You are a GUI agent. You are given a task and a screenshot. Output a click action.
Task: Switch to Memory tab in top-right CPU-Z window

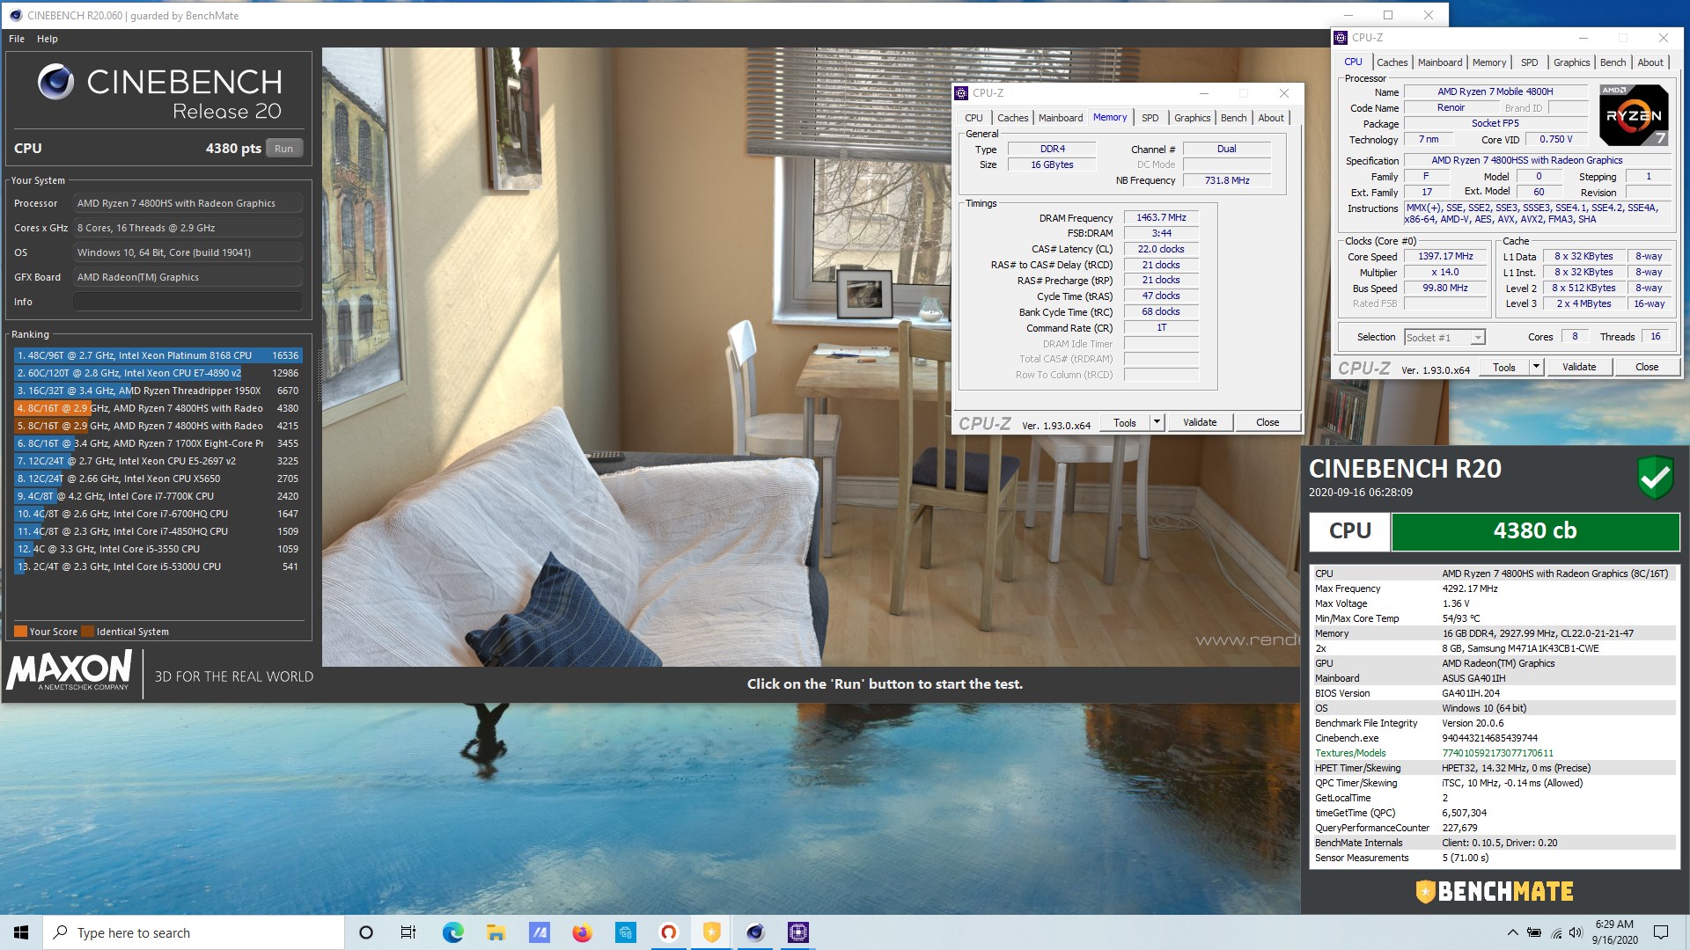pos(1489,62)
